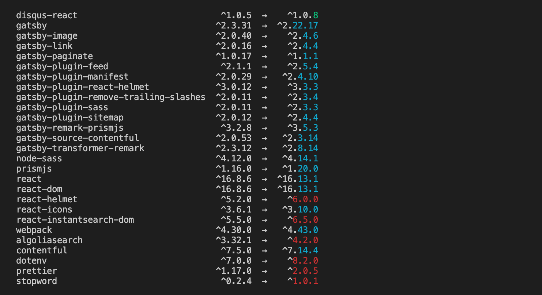
Task: Click the new version ^3.3.3 for gatsby-plugin-react-helmet
Action: pos(303,87)
